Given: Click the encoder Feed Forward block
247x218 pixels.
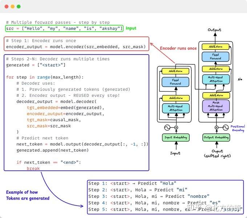Looking at the screenshot, I should point(175,82).
